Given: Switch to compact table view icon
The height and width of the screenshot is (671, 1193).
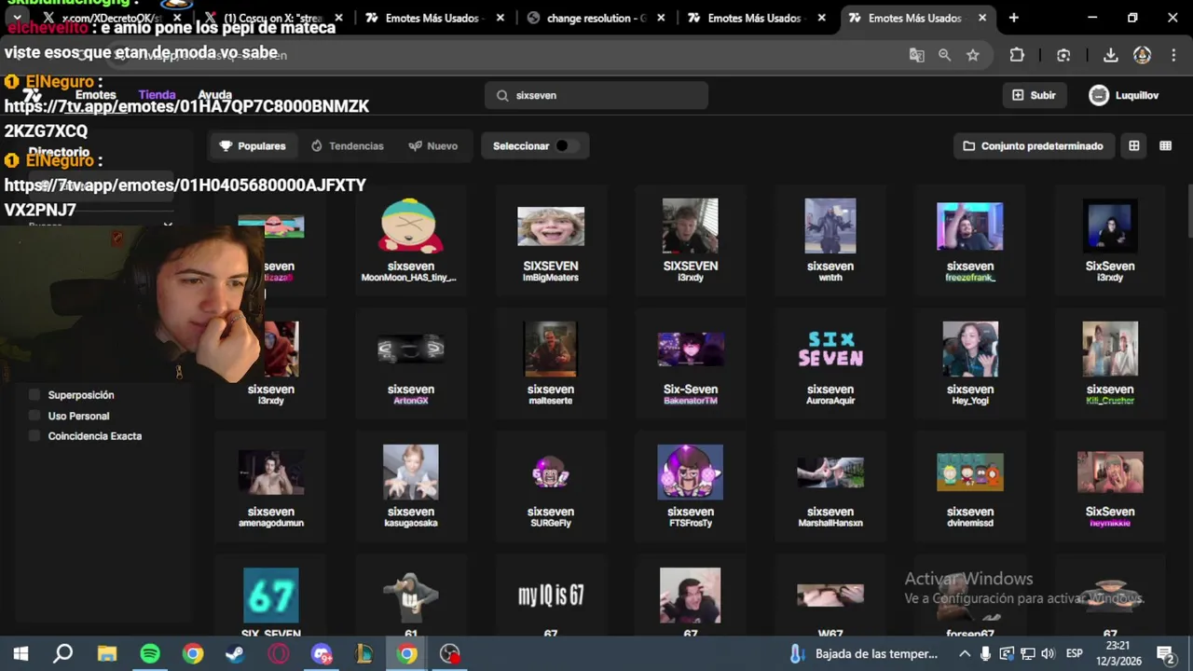Looking at the screenshot, I should click(1165, 146).
